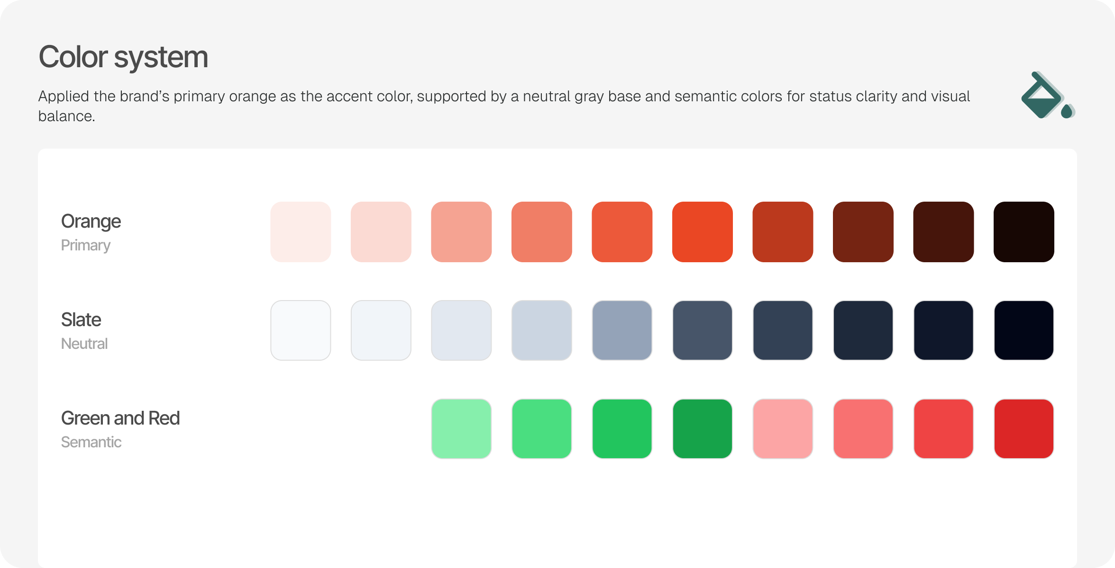Click the Orange row label
Image resolution: width=1115 pixels, height=568 pixels.
[91, 222]
